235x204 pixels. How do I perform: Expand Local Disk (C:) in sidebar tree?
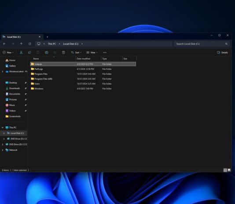coord(4,133)
